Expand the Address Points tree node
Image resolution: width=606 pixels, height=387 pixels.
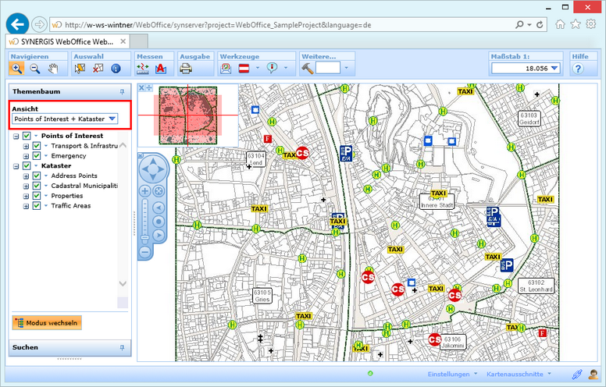(27, 176)
